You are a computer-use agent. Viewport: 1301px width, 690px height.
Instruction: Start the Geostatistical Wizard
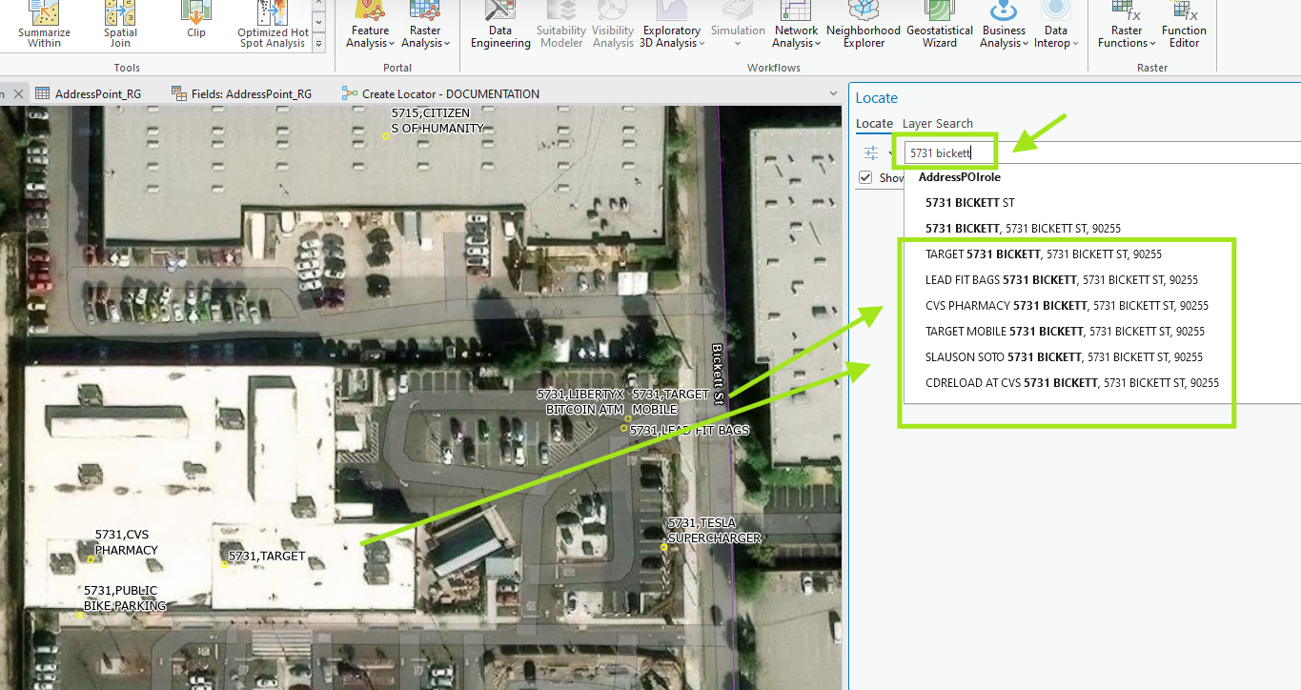pos(939,25)
